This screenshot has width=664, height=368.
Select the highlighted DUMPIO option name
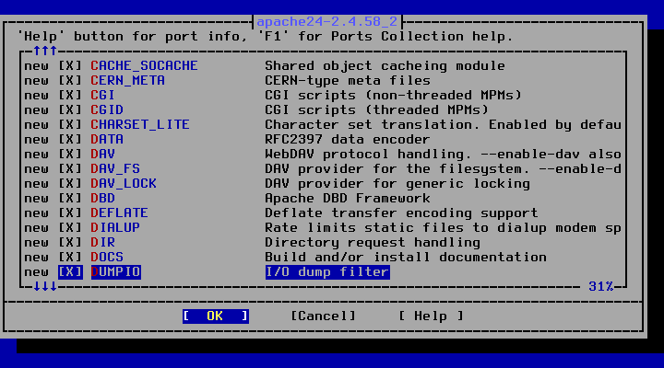(x=116, y=271)
